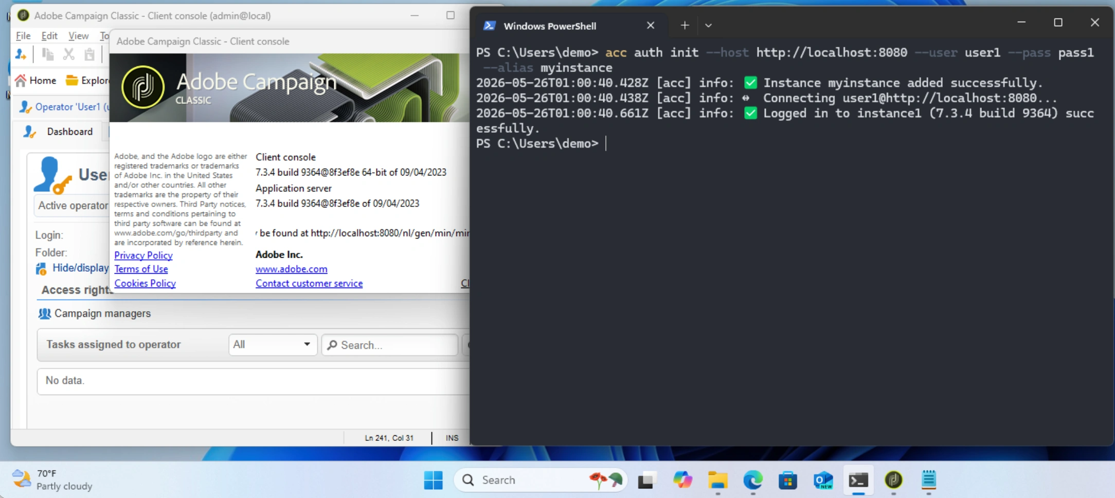Click the Tasks assigned to operator header

pos(113,345)
